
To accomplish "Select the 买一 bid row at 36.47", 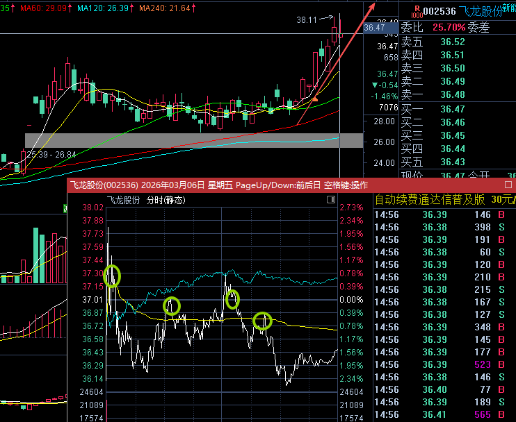I will [x=458, y=109].
